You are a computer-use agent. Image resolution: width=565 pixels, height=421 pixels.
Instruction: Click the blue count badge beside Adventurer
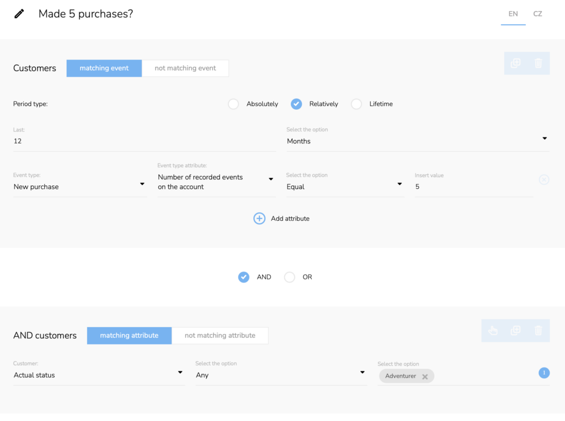point(543,372)
